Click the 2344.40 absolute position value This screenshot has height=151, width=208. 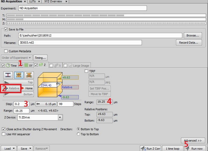point(46,85)
